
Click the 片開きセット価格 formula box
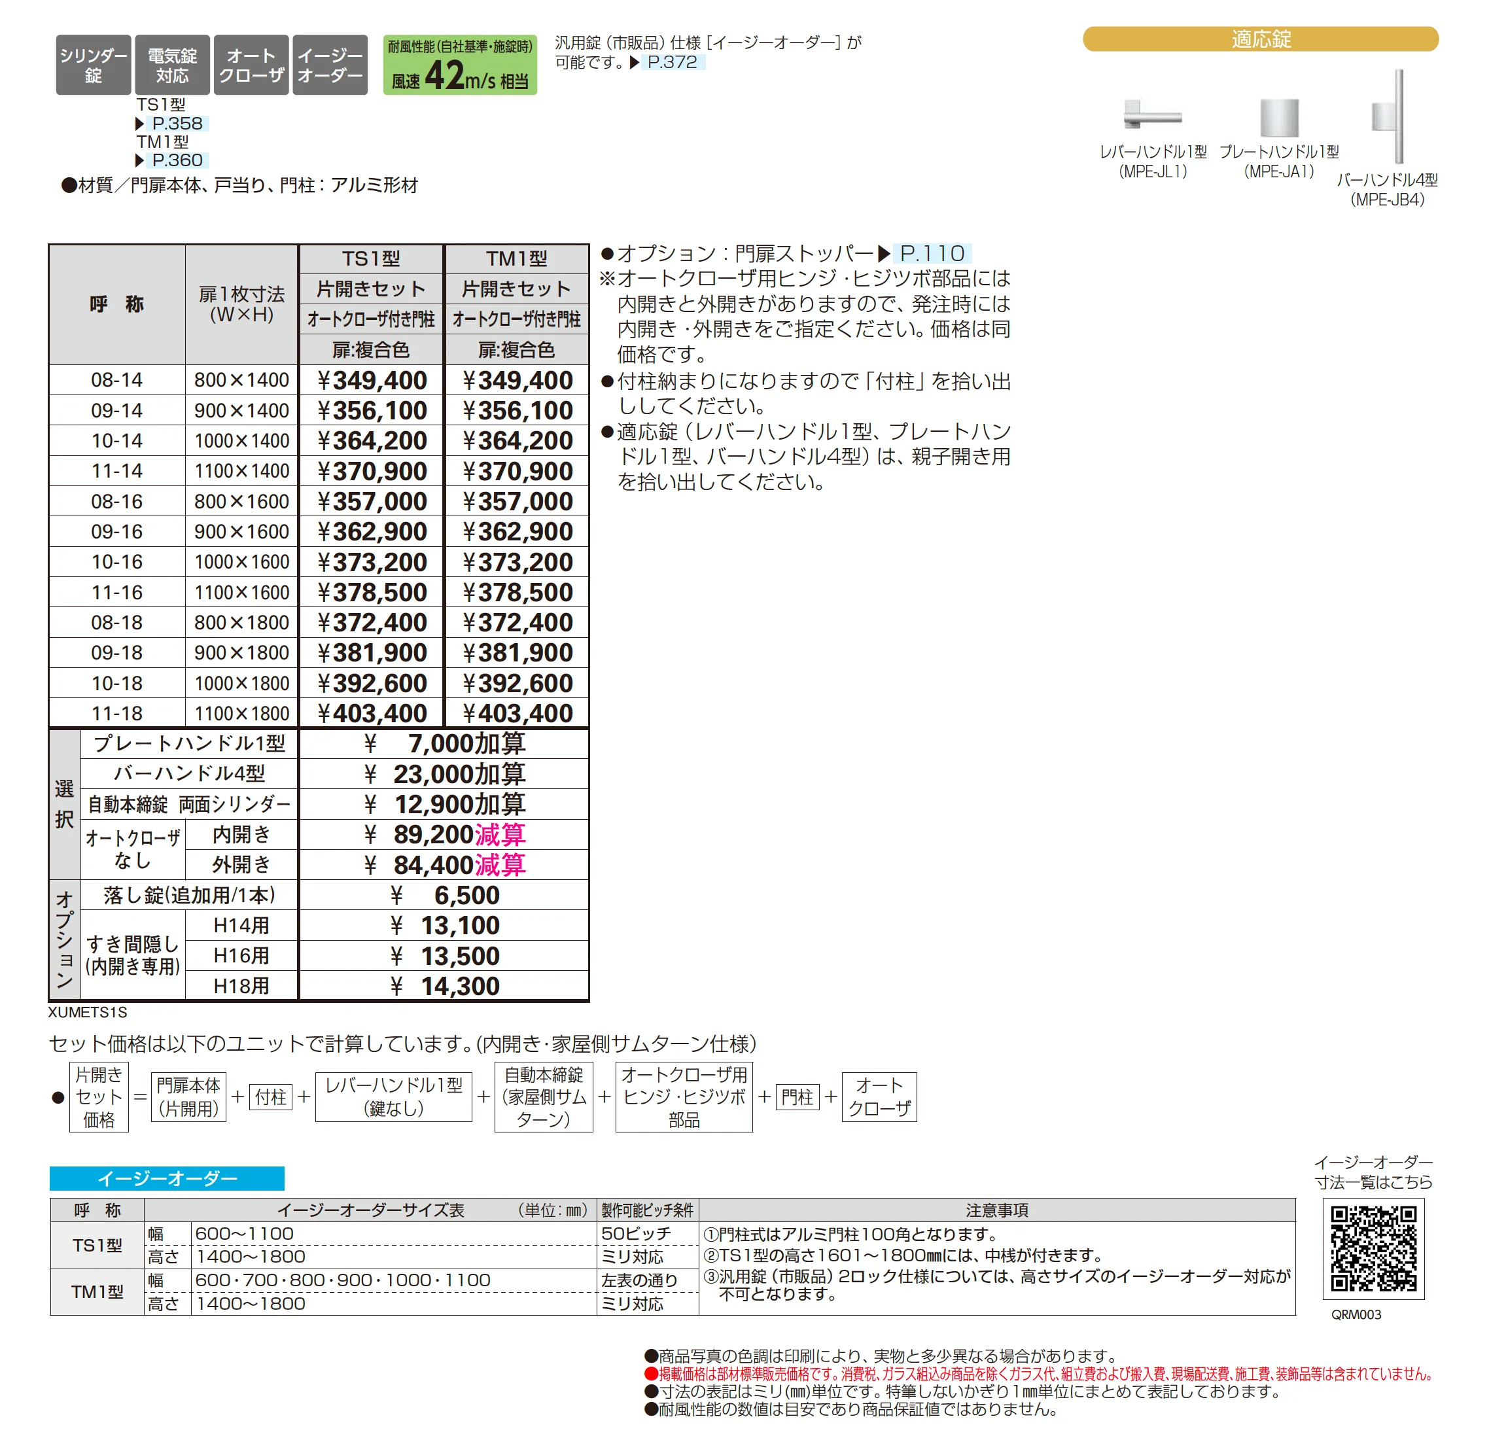tap(99, 1097)
